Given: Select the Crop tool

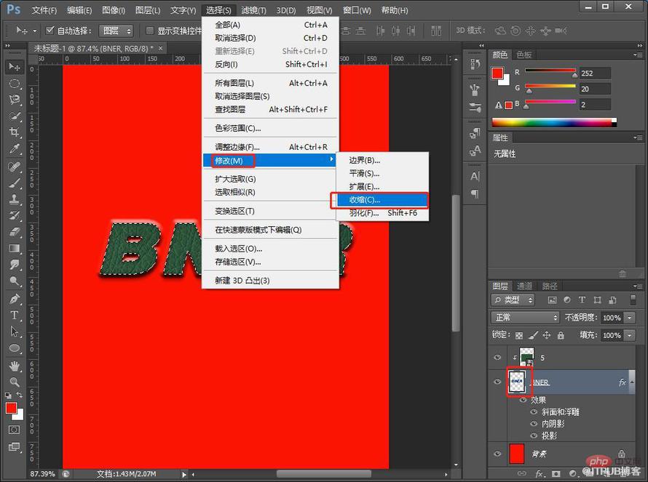Looking at the screenshot, I should coord(15,132).
